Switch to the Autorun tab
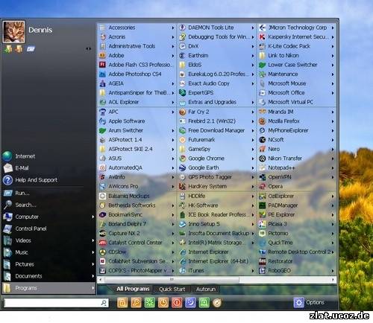 206,290
